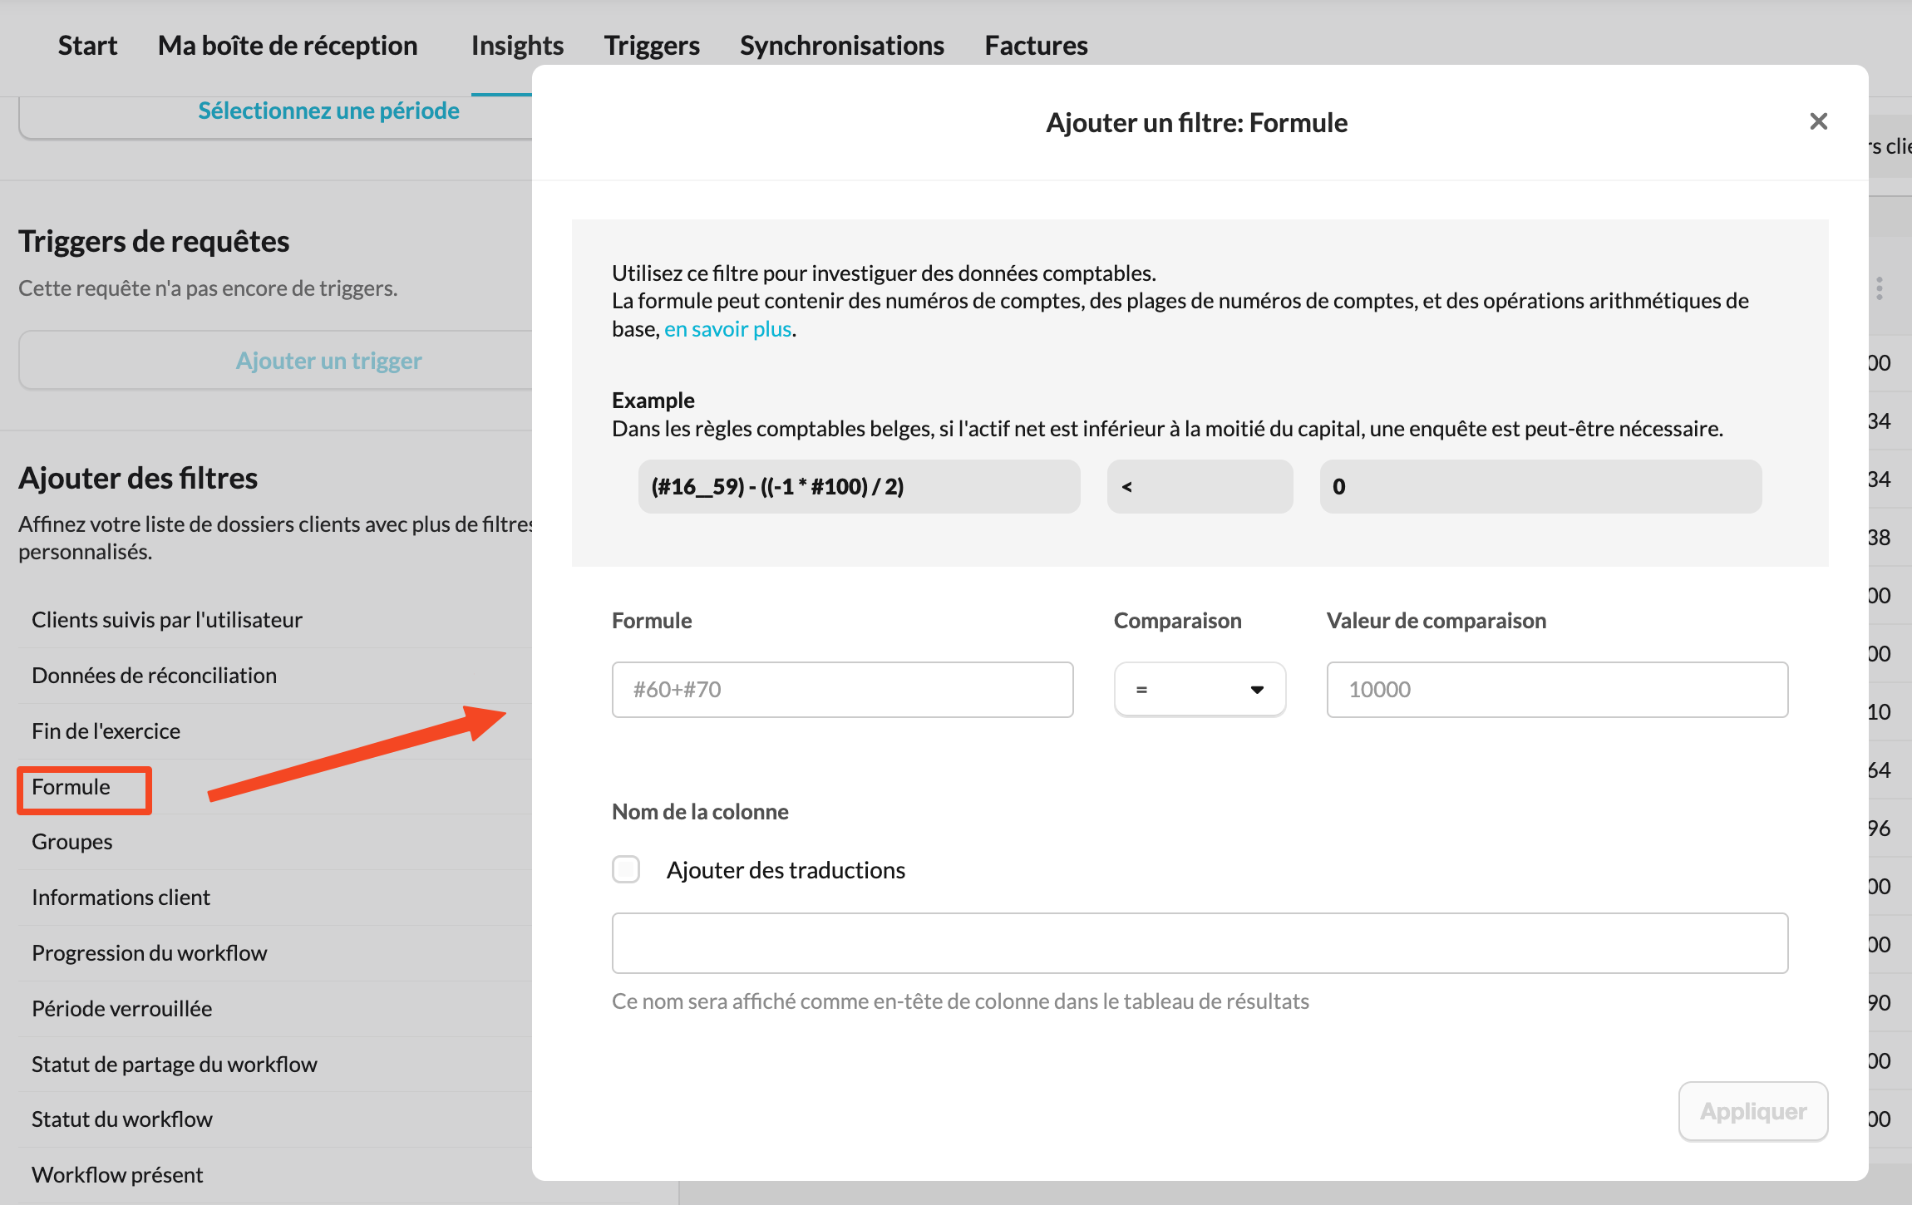Click the Valeur de comparaison field
The image size is (1912, 1205).
pyautogui.click(x=1556, y=690)
